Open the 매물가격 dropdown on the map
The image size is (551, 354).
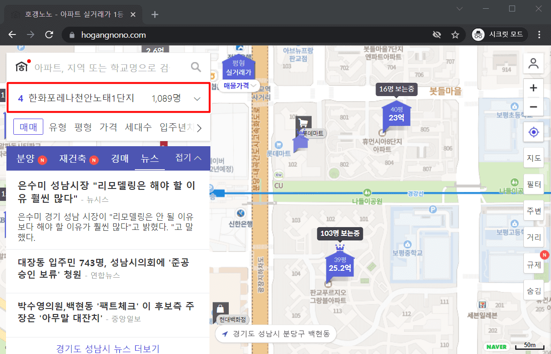click(240, 86)
